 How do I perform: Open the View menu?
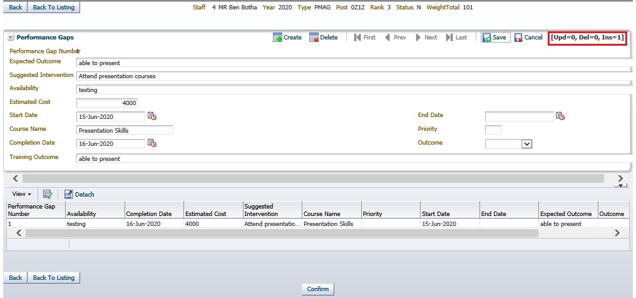pyautogui.click(x=21, y=195)
